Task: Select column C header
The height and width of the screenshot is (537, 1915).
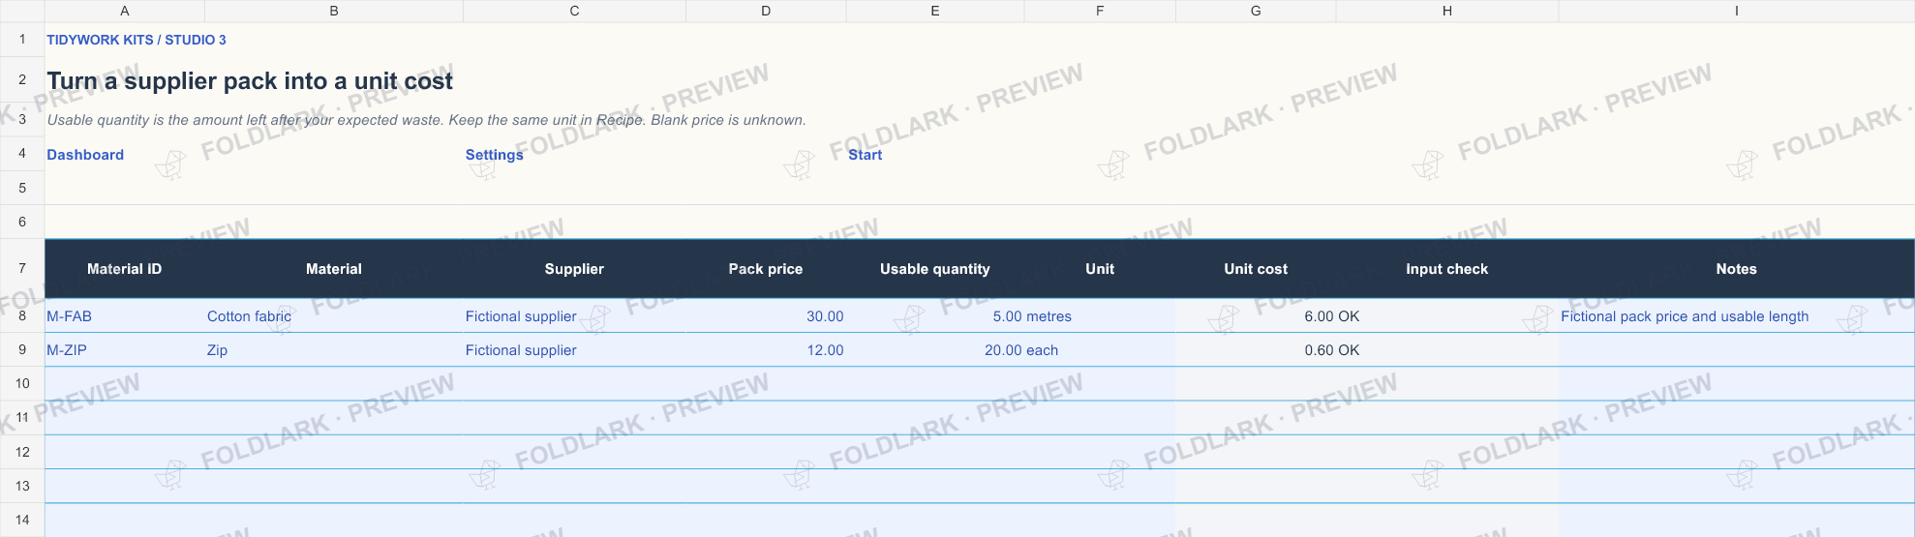Action: click(x=574, y=11)
